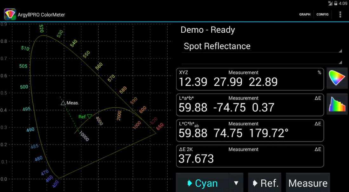The image size is (349, 192).
Task: Tap the chromaticity diagram icon button
Action: point(337,78)
